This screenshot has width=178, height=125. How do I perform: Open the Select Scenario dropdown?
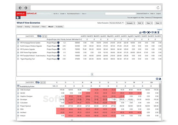(x=116, y=23)
